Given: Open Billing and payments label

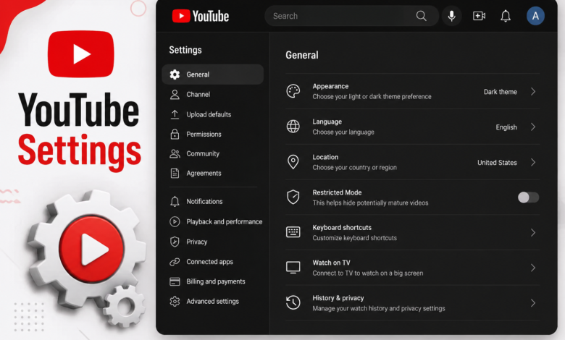Looking at the screenshot, I should (215, 281).
